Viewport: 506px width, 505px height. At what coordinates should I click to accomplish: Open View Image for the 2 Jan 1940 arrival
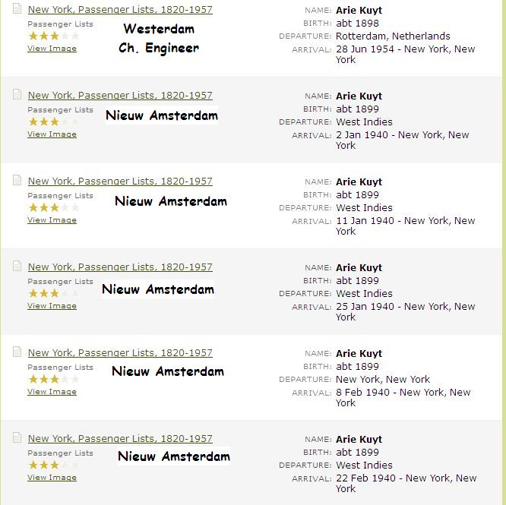[x=52, y=134]
